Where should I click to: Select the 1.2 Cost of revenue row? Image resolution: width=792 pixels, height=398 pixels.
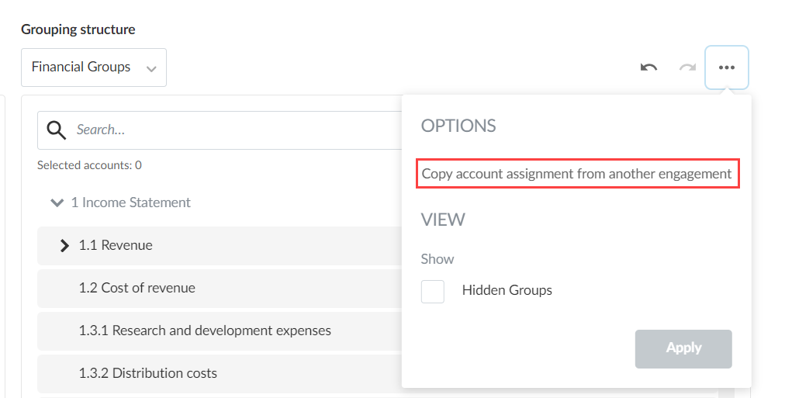(137, 288)
